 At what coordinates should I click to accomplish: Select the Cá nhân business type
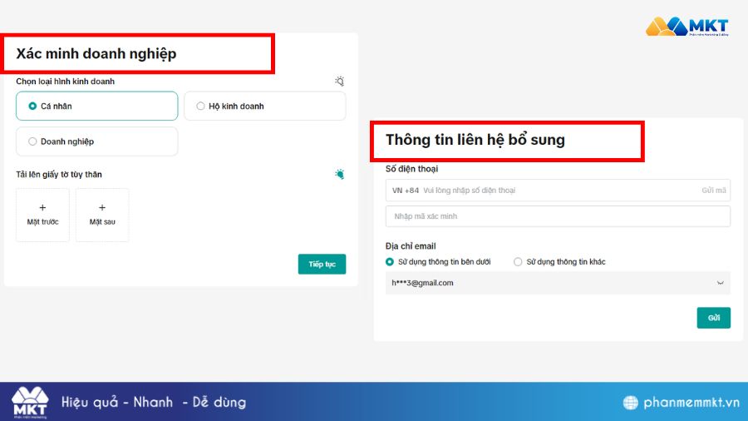97,106
